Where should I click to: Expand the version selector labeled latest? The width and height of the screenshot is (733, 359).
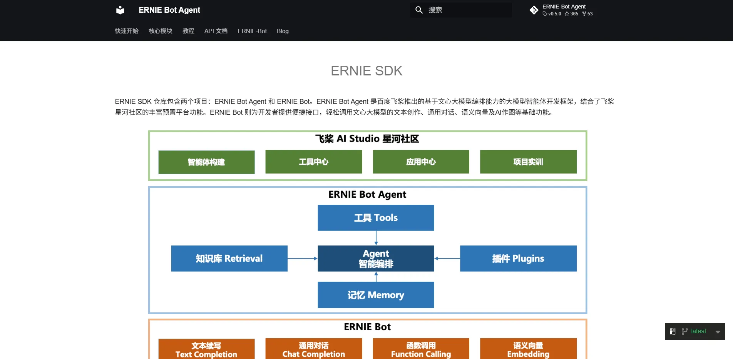point(698,331)
